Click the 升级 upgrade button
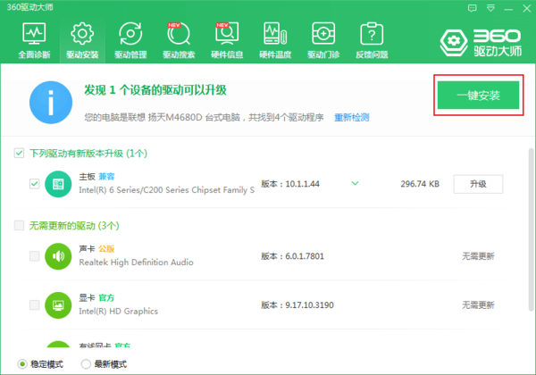Image resolution: width=536 pixels, height=375 pixels. pos(478,184)
